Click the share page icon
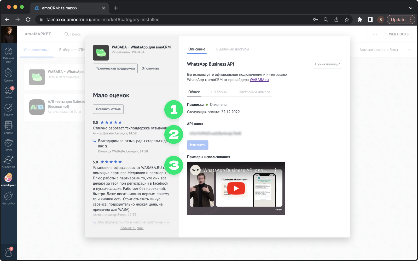418x261 pixels. 336,20
